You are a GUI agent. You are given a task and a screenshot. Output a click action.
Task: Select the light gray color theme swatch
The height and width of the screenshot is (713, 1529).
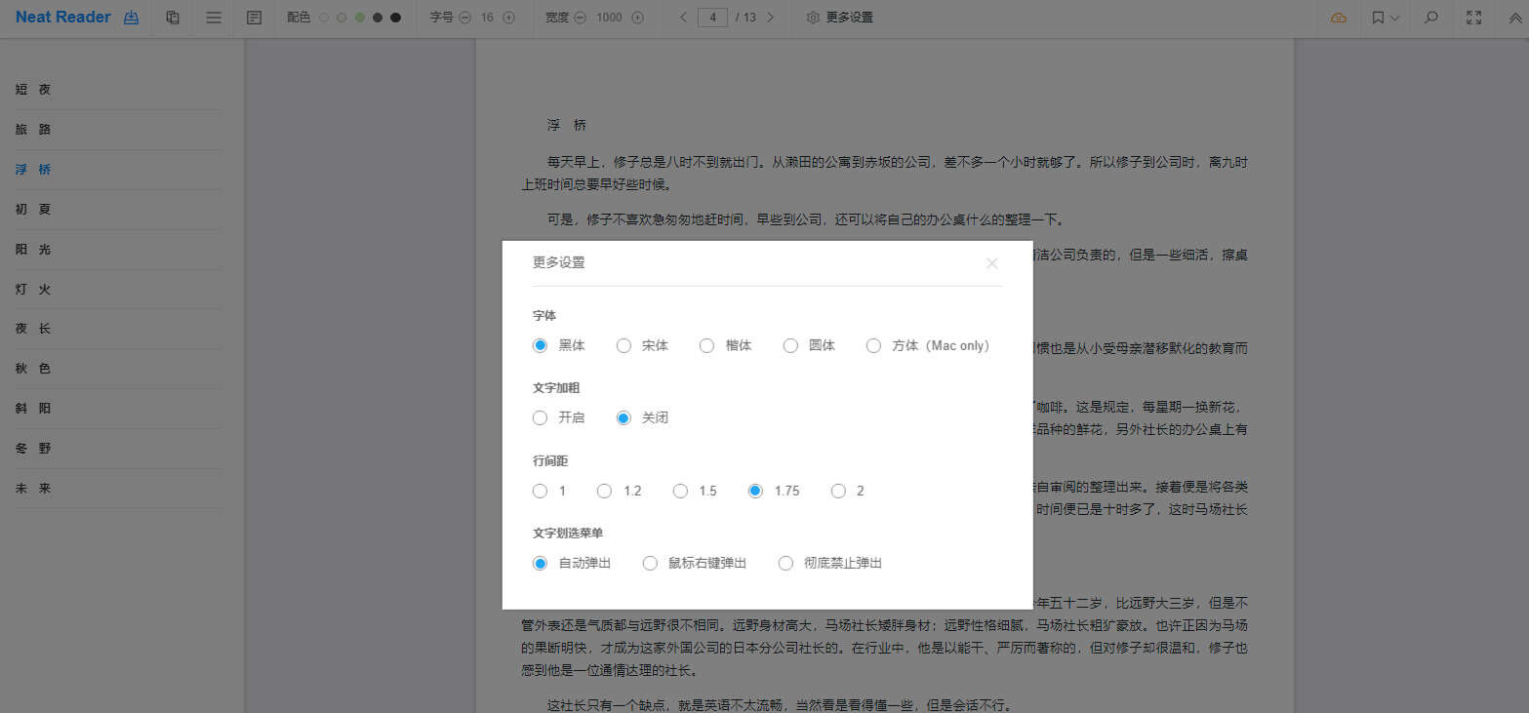(342, 18)
